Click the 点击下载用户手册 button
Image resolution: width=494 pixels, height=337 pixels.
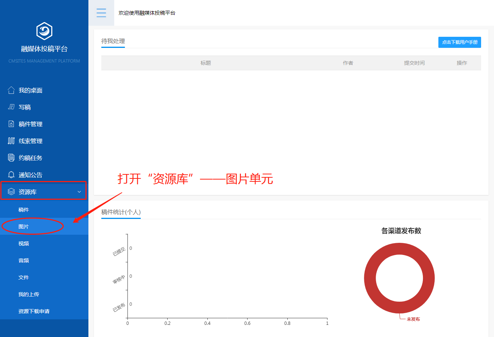459,42
